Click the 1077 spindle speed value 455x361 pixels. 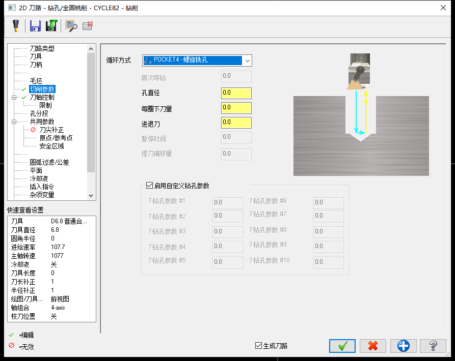57,256
